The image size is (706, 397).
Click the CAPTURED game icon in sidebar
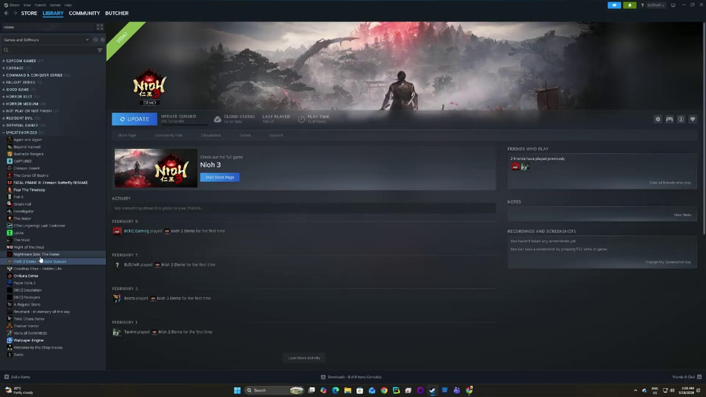[x=9, y=161]
